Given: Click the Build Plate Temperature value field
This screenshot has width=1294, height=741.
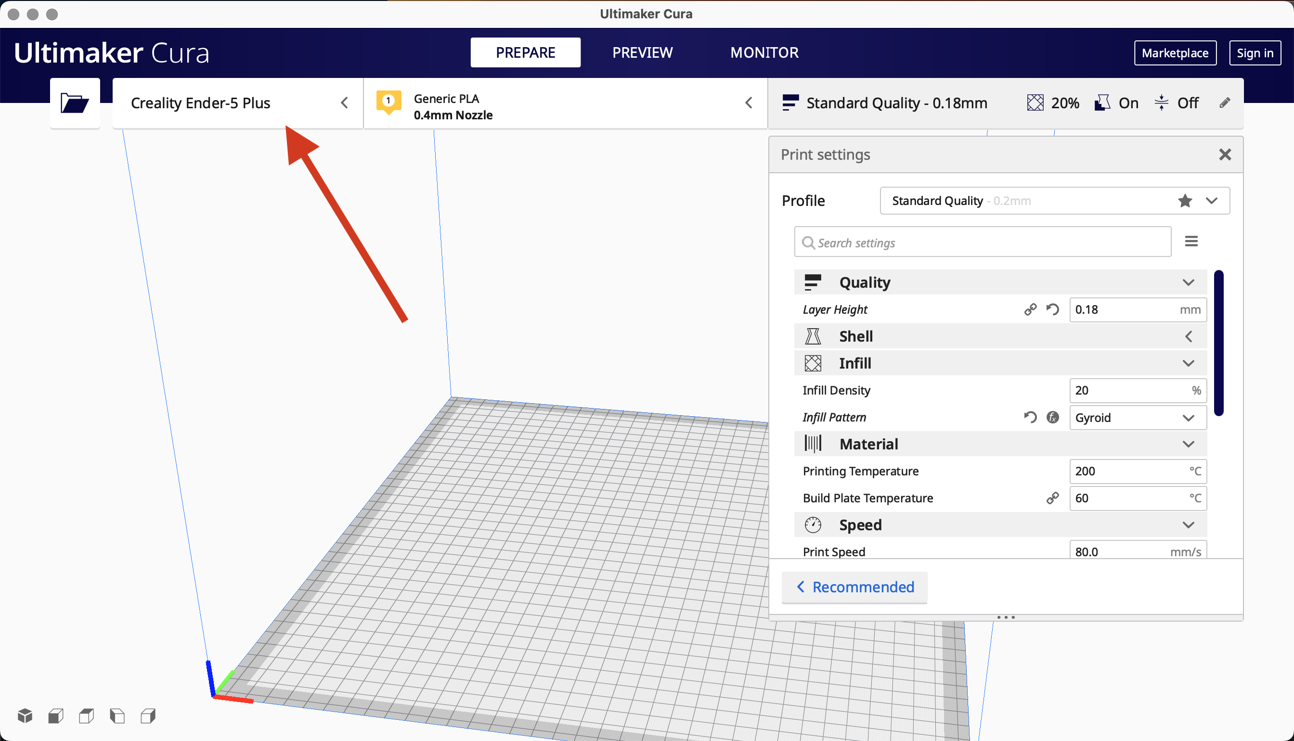Looking at the screenshot, I should pos(1138,498).
